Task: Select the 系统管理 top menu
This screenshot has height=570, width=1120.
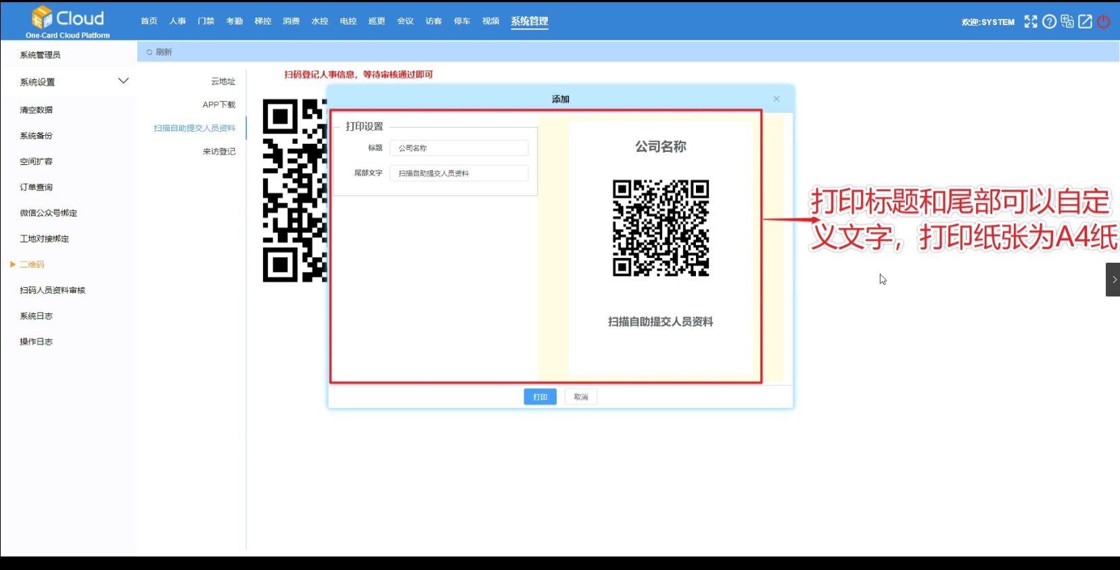Action: tap(529, 21)
